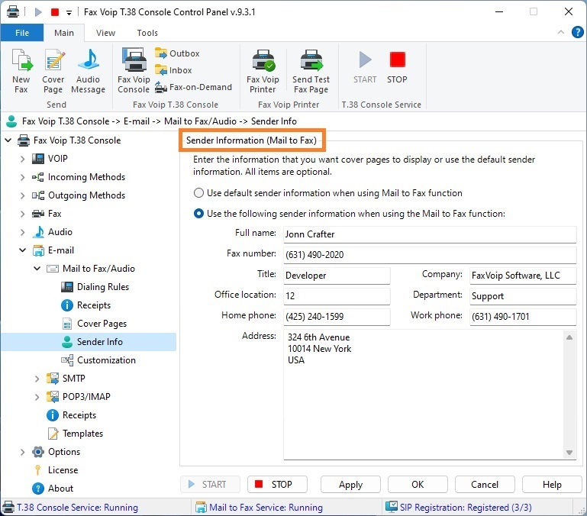Click the Help button

tap(552, 485)
